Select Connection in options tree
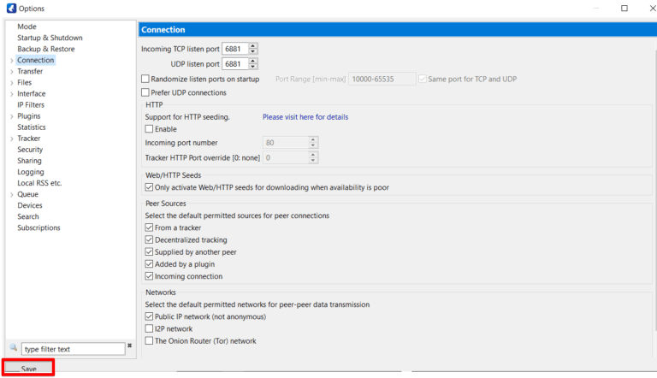This screenshot has height=378, width=657. pos(36,60)
